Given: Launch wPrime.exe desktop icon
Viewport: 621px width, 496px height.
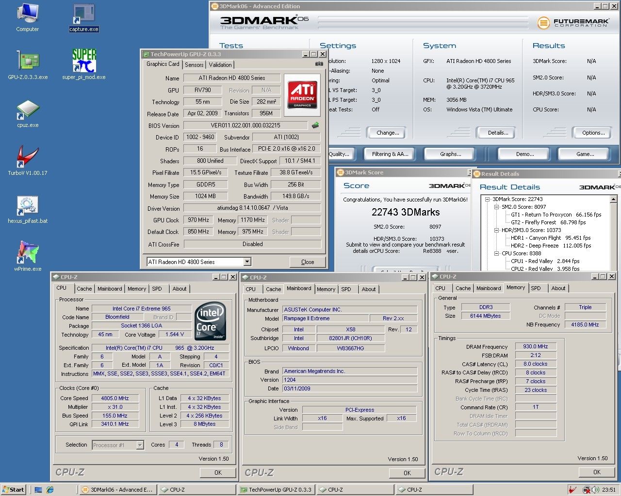Looking at the screenshot, I should 28,256.
